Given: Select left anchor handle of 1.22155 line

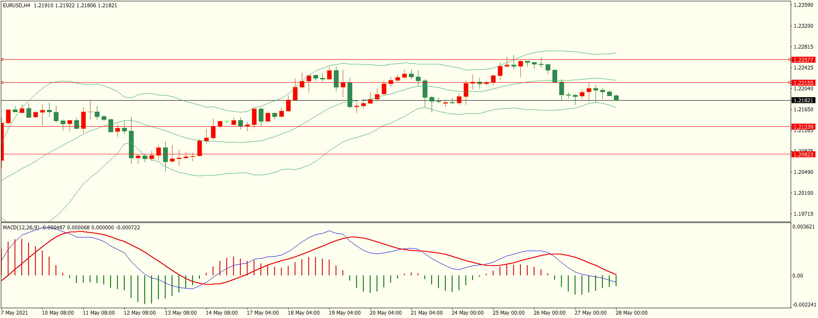Looking at the screenshot, I should pyautogui.click(x=2, y=83).
